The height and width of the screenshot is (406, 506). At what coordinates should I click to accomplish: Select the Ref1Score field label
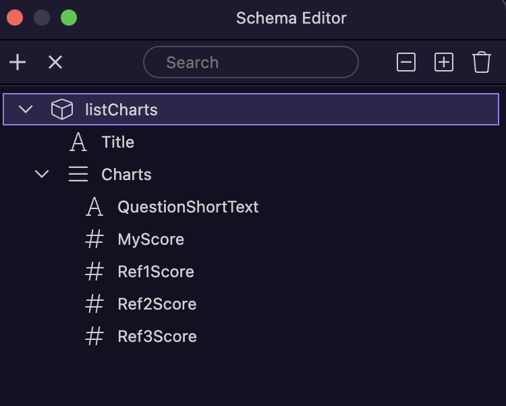point(156,272)
